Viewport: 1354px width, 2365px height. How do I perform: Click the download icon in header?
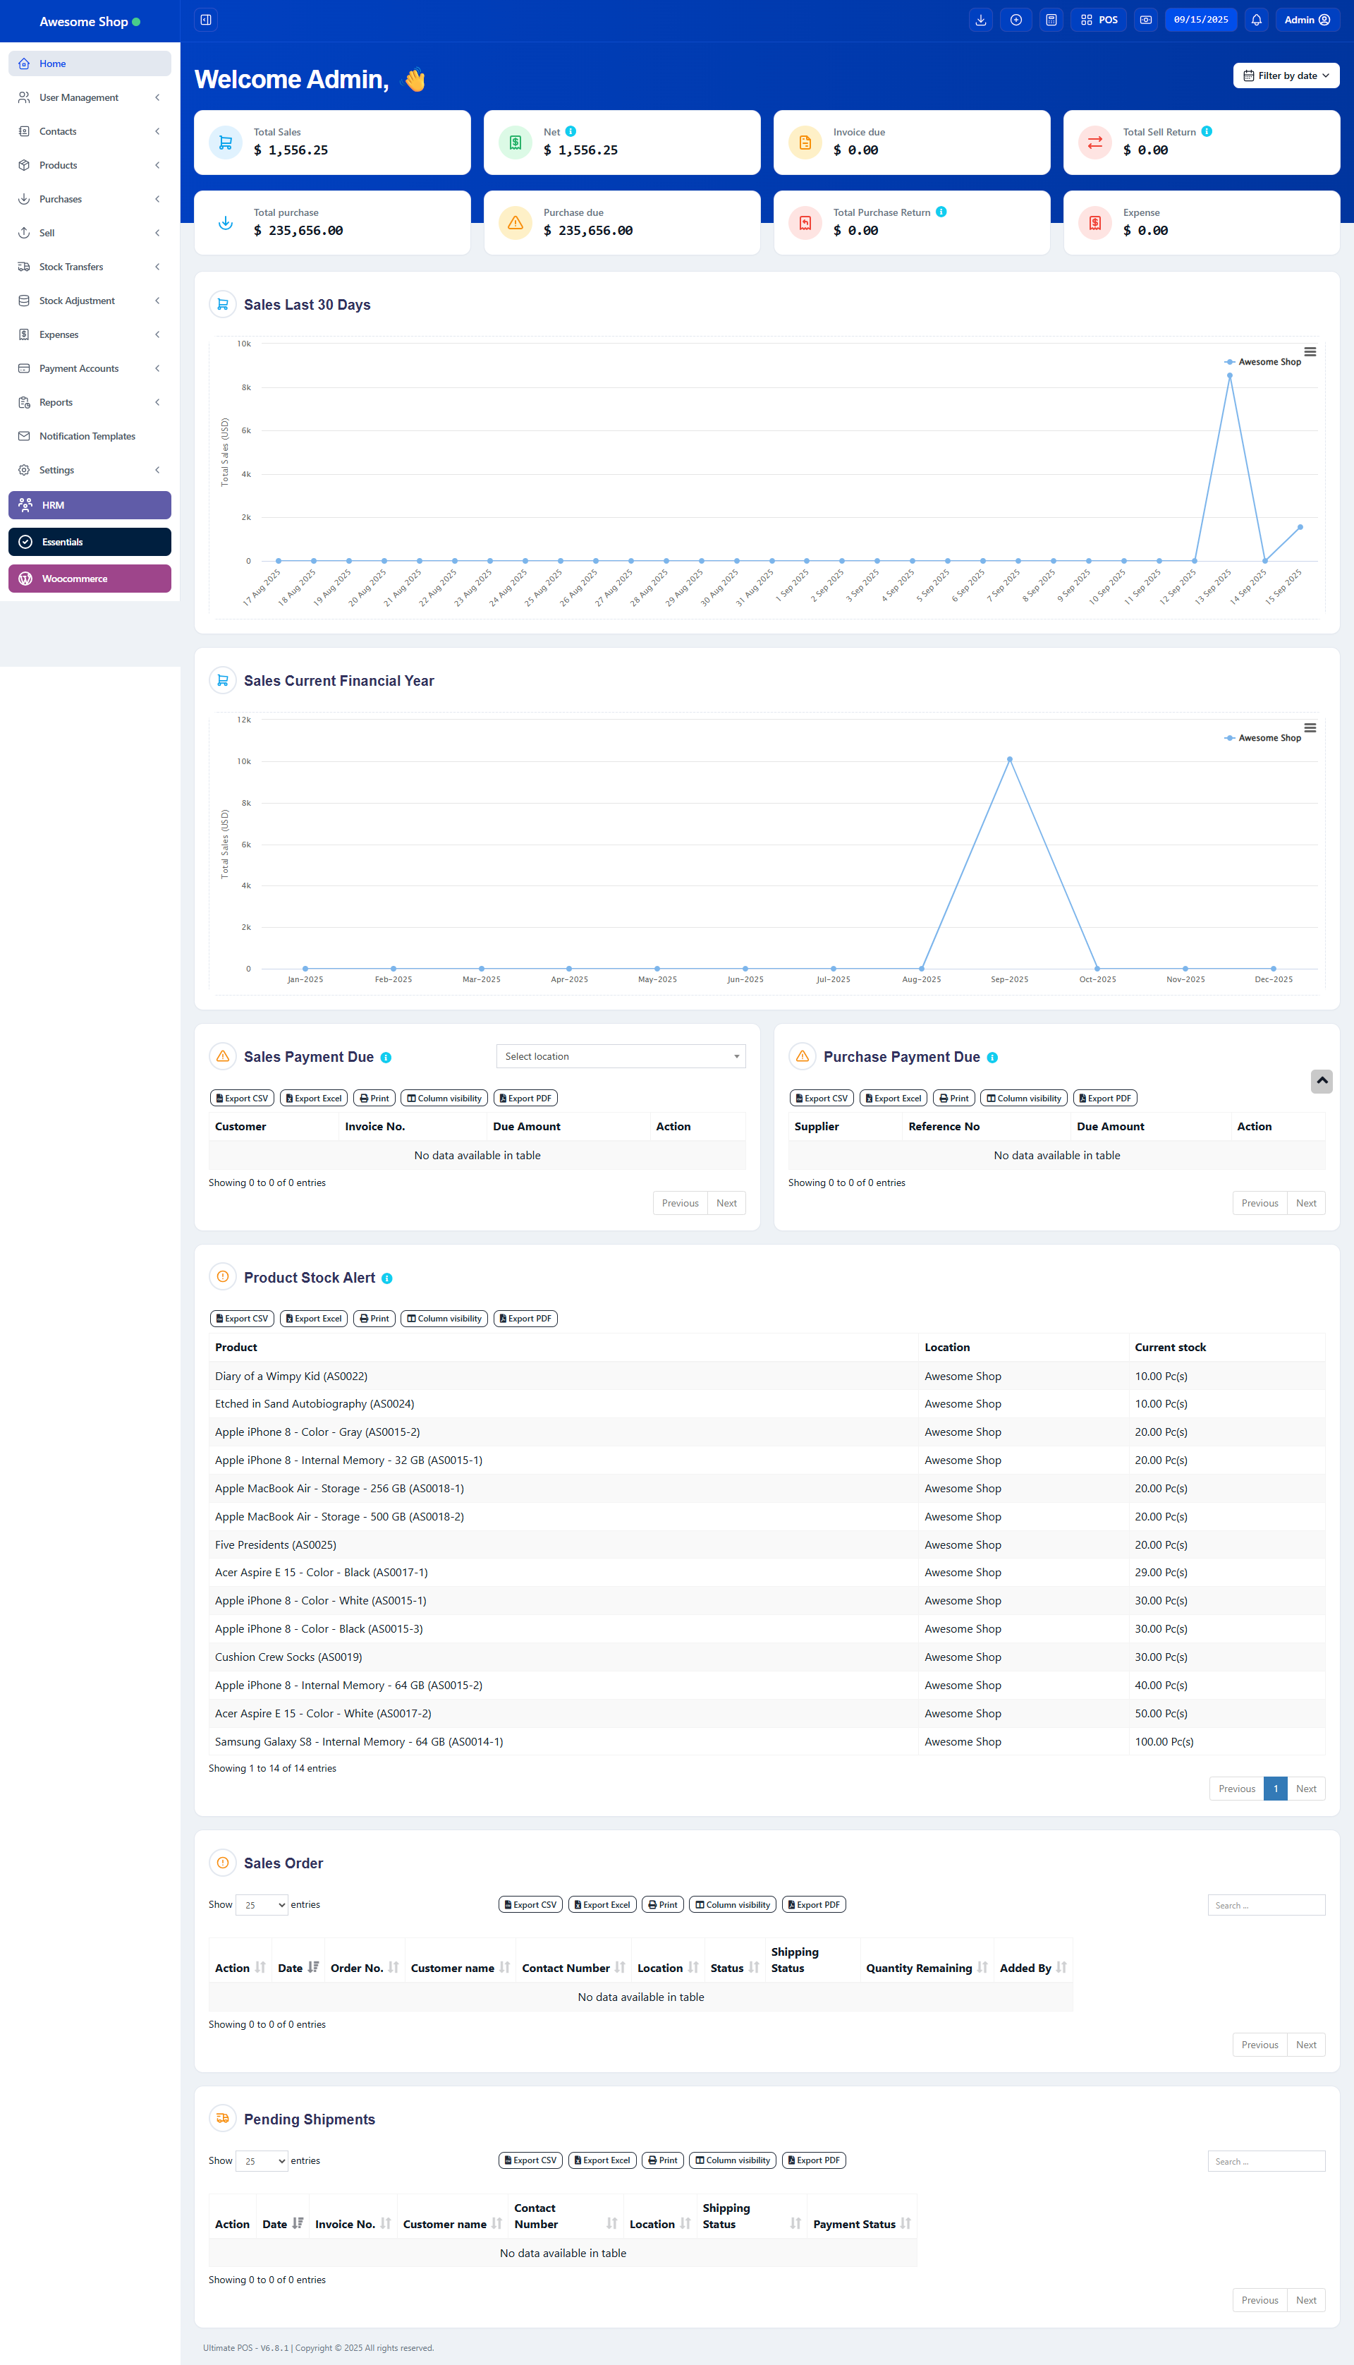(980, 20)
